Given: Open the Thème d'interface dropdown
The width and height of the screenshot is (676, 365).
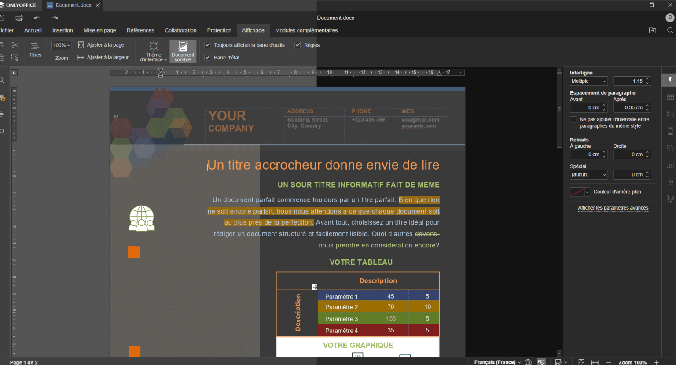Looking at the screenshot, I should (x=153, y=51).
